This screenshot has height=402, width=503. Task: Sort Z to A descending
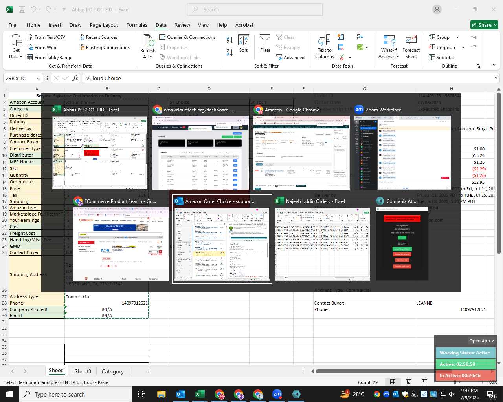230,52
